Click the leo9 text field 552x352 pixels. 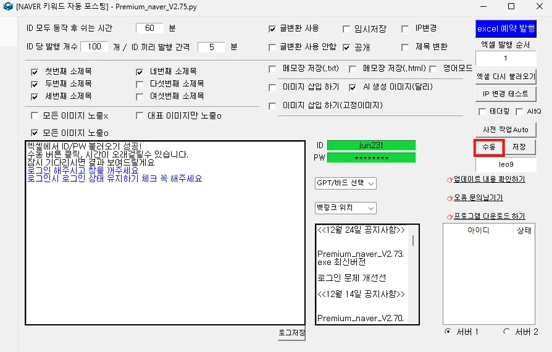506,164
